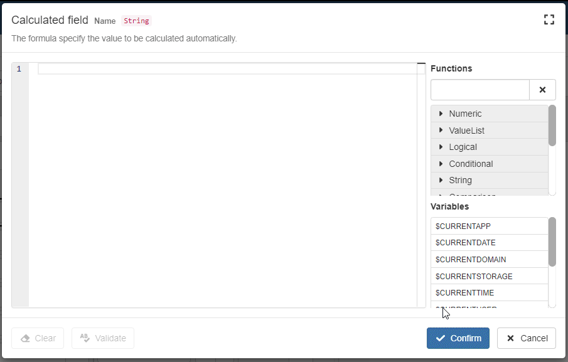Expand the Logical functions group
This screenshot has width=568, height=362.
[x=463, y=147]
